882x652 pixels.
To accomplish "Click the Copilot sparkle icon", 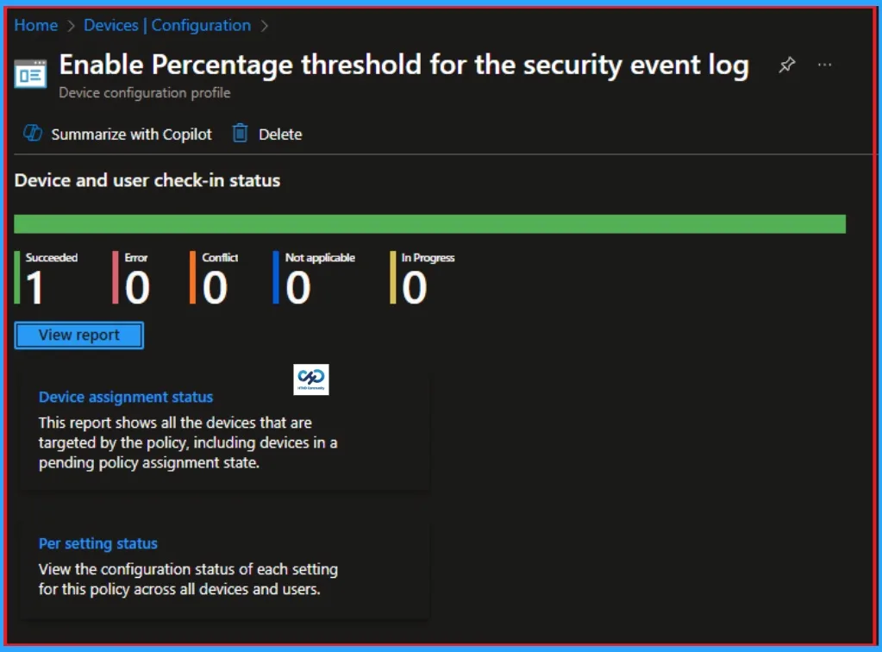I will [x=32, y=134].
